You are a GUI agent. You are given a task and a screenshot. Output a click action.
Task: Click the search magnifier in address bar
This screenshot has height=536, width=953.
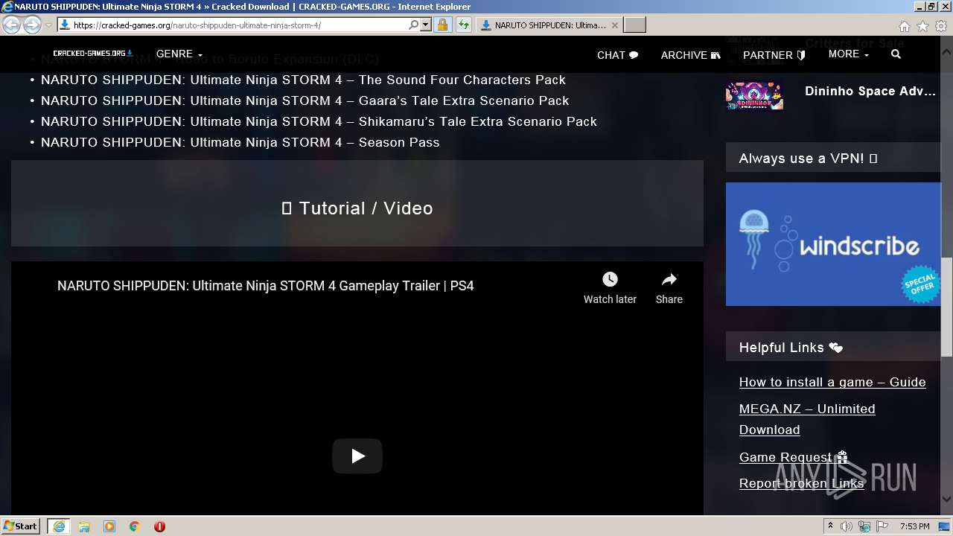click(x=413, y=25)
